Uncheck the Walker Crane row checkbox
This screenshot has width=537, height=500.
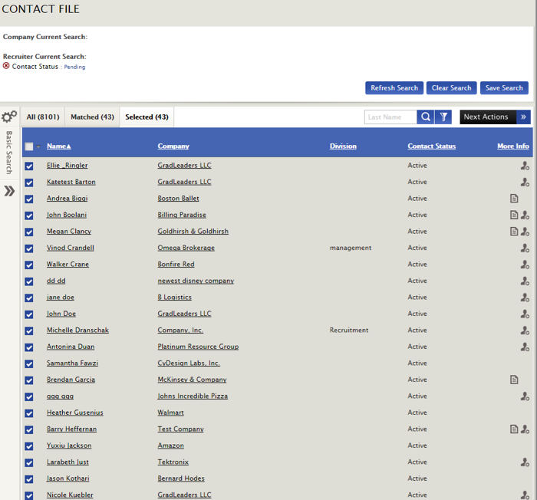click(x=29, y=265)
